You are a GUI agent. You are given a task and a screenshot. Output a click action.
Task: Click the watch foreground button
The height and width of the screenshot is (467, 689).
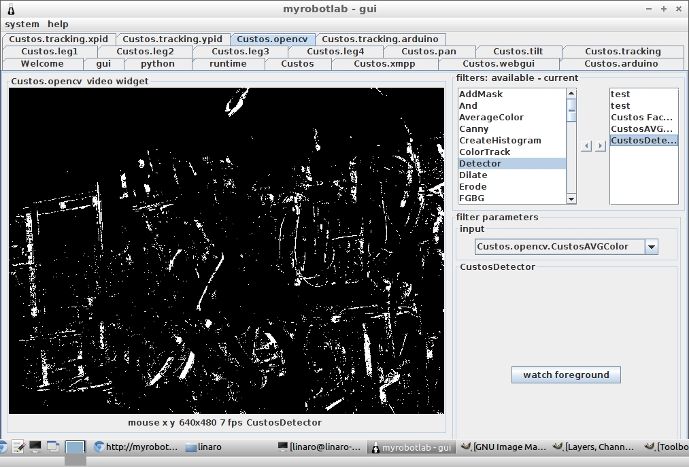point(566,375)
